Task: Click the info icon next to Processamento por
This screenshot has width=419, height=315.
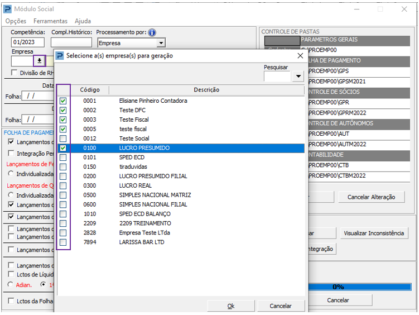Action: 152,32
